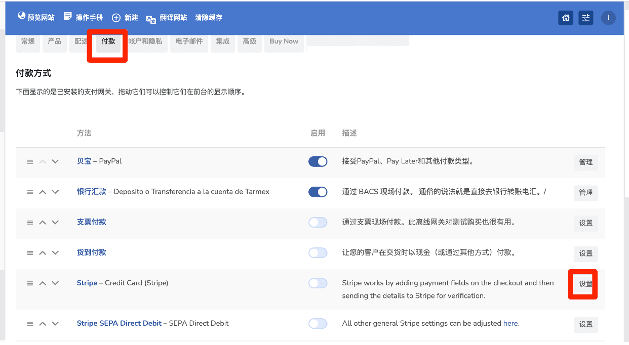Click the home icon in top bar
The image size is (629, 345).
coord(566,18)
